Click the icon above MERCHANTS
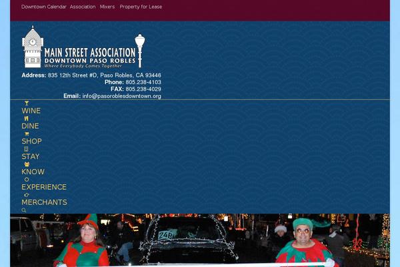400x267 pixels. [27, 195]
